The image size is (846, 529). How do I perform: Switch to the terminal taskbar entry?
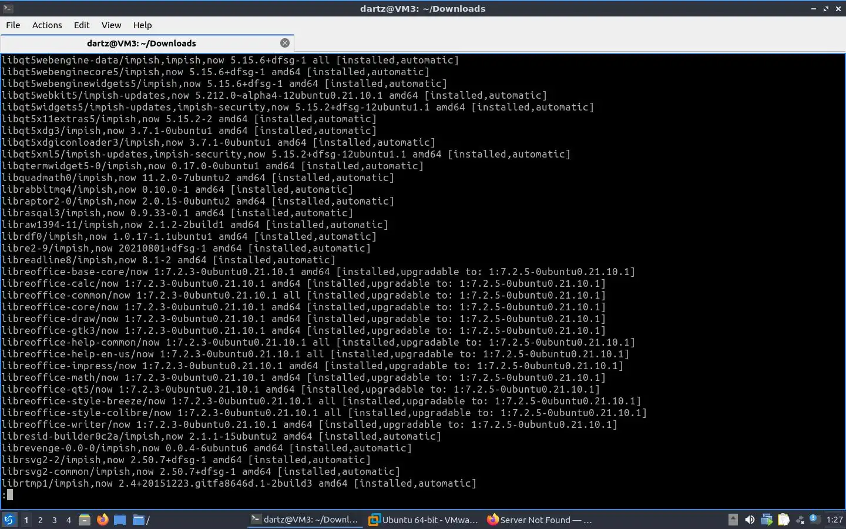tap(304, 520)
